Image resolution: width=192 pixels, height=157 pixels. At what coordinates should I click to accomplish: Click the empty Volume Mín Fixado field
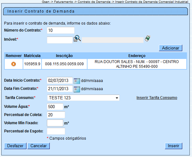(x=55, y=123)
